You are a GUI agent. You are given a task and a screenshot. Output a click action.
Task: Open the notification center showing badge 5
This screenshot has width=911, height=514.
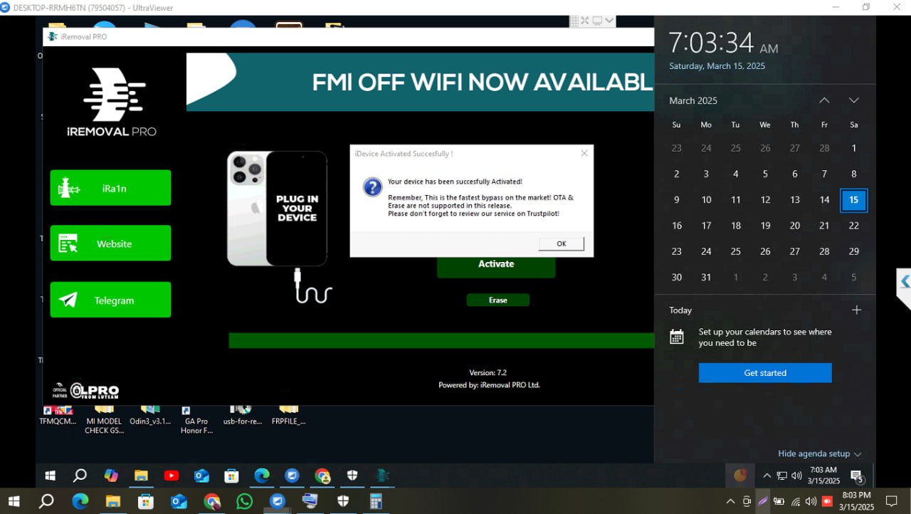[x=857, y=476]
